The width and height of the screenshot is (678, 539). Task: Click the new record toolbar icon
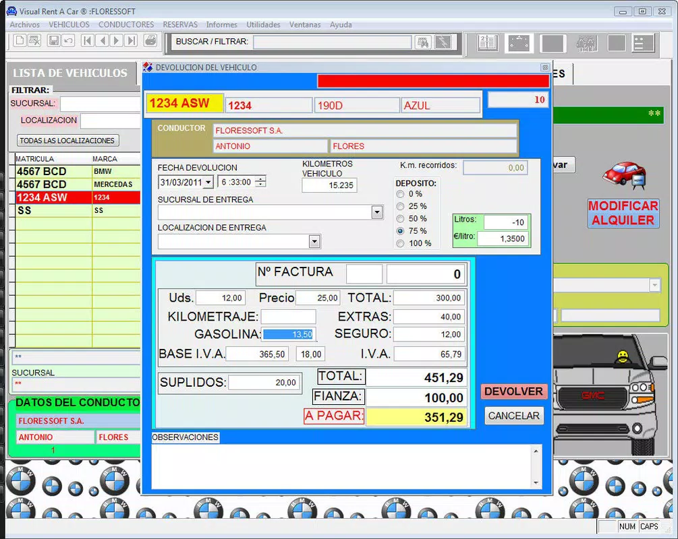pos(20,41)
